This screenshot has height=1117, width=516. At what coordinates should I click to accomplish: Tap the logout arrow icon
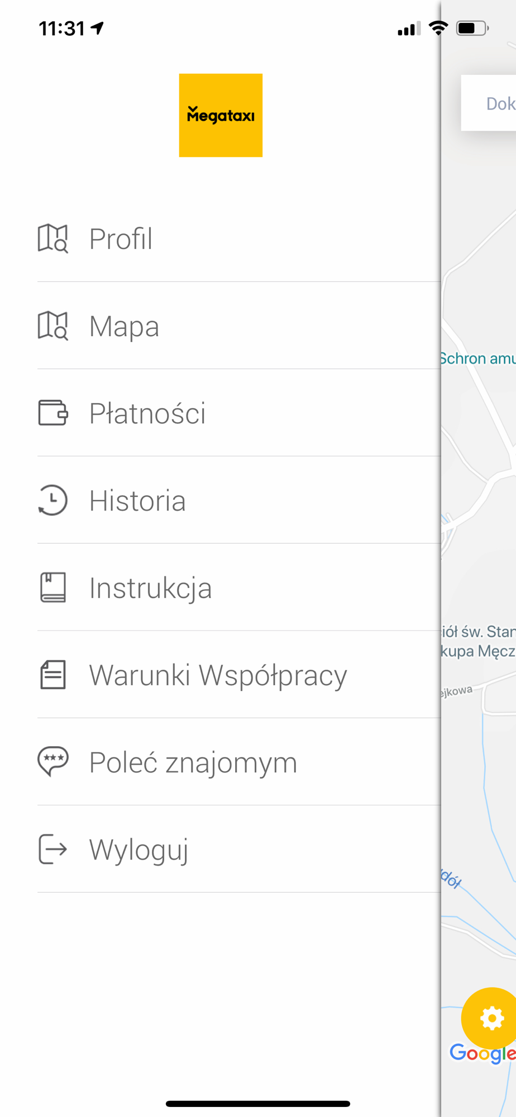click(53, 849)
